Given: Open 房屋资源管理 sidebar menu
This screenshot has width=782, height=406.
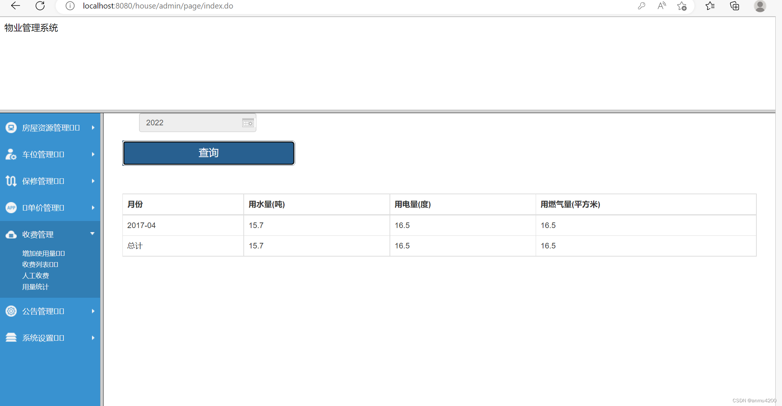Looking at the screenshot, I should (50, 128).
